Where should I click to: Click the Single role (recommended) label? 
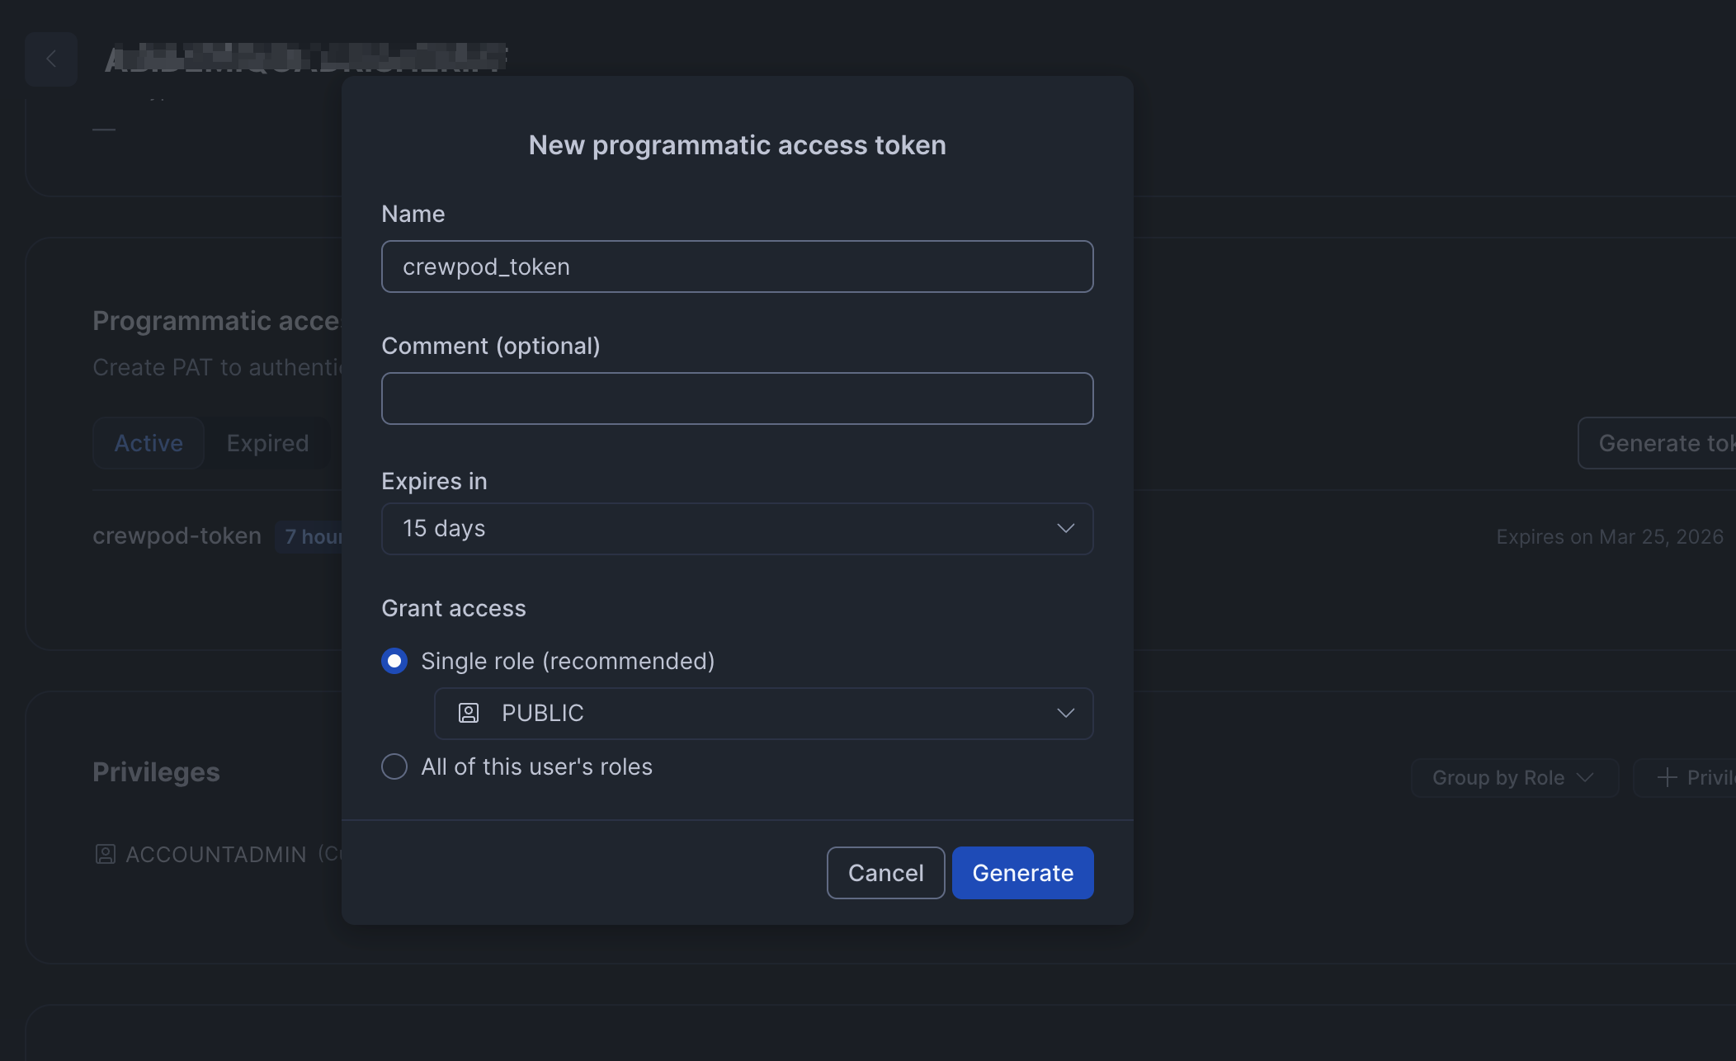tap(568, 661)
